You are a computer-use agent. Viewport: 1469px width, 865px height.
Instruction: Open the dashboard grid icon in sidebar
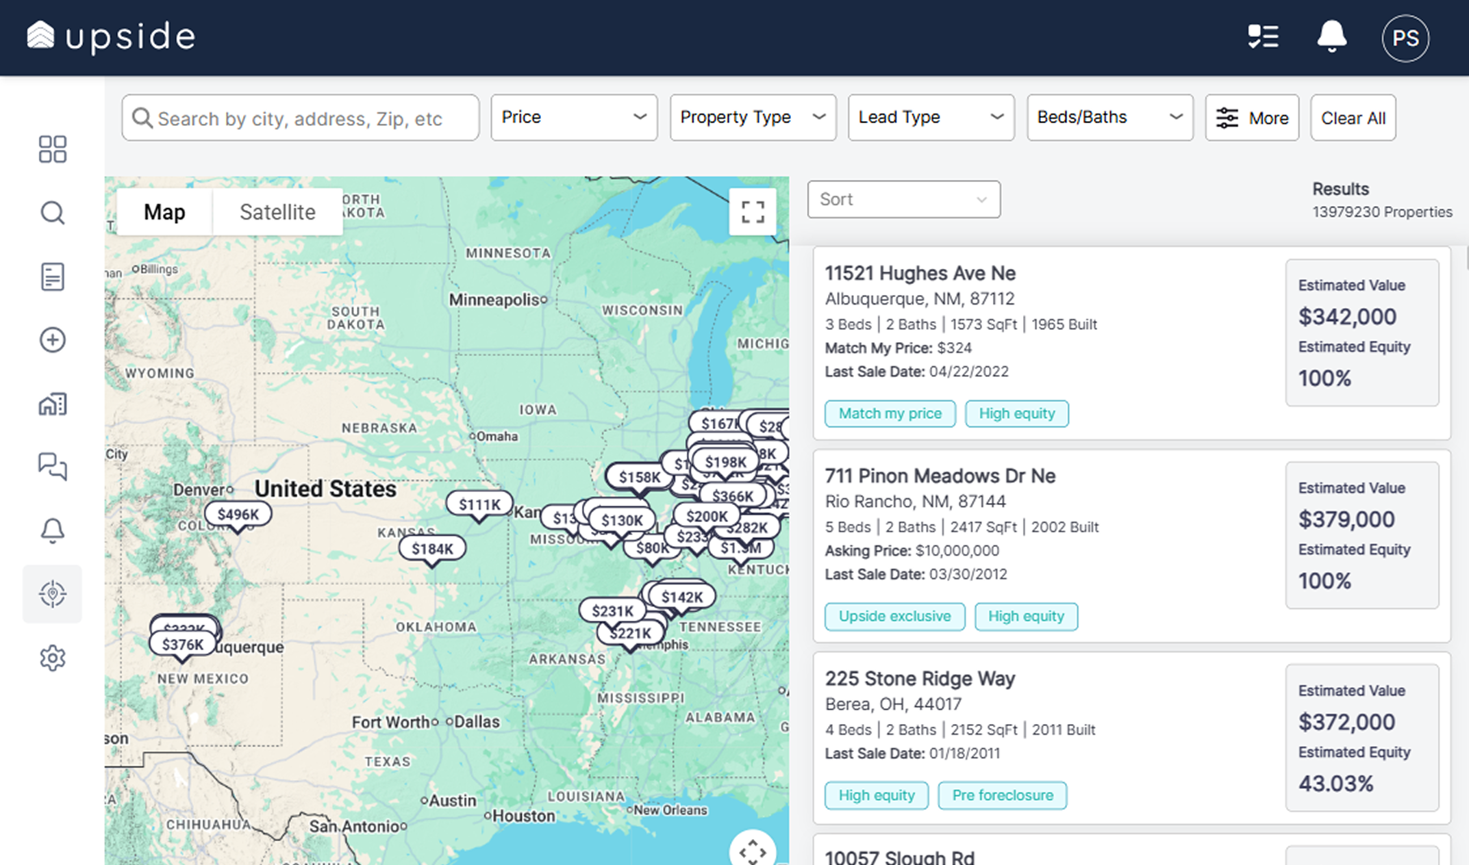point(53,149)
